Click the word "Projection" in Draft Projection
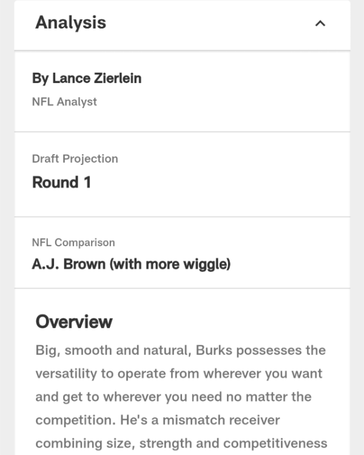This screenshot has width=364, height=455. (92, 159)
